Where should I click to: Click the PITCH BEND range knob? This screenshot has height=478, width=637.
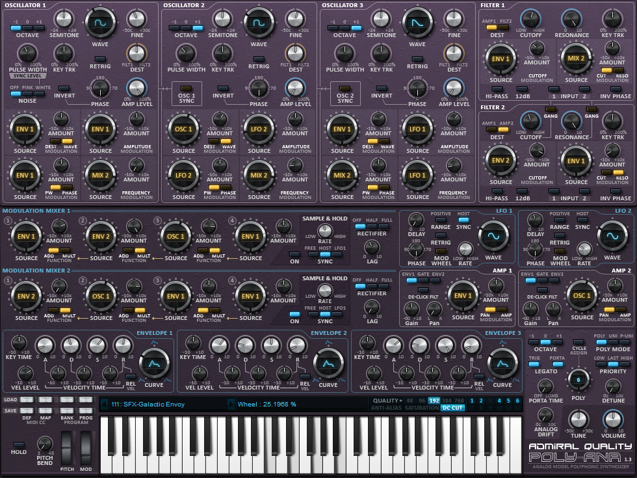(x=45, y=444)
